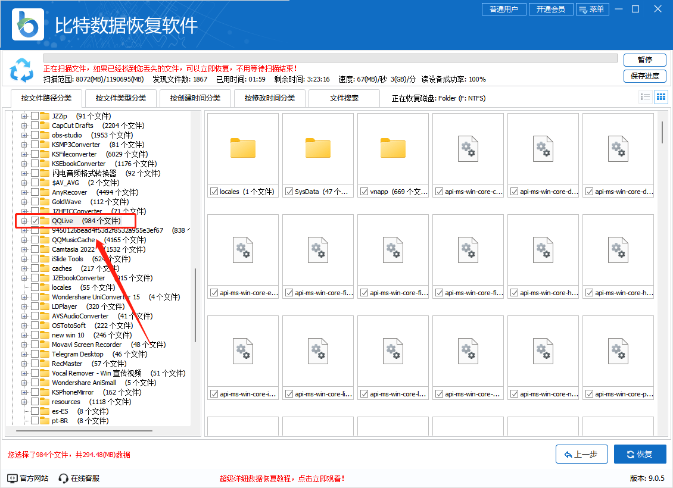
Task: Click the Telegram Desktop folder icon
Action: click(45, 354)
